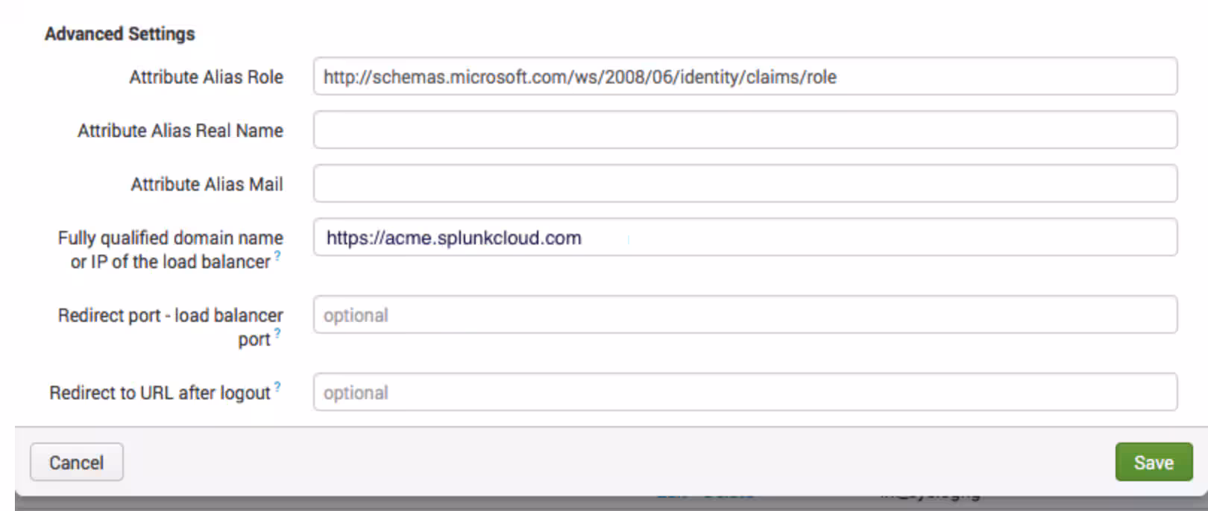Click the Attribute Alias Role input field
This screenshot has width=1208, height=511.
coord(744,77)
